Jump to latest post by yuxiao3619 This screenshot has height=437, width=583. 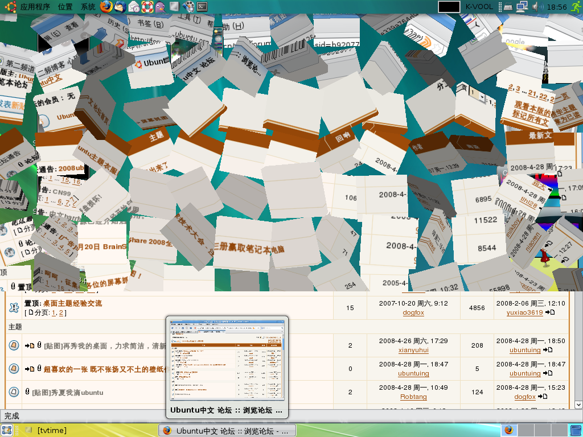click(550, 312)
